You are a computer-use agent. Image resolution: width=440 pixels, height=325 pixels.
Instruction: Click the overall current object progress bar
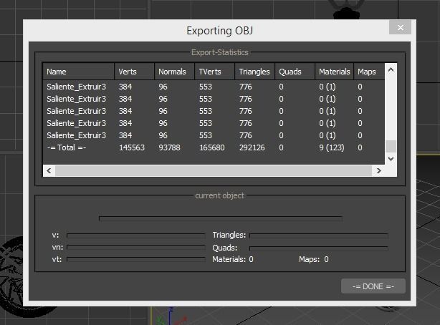click(x=221, y=218)
